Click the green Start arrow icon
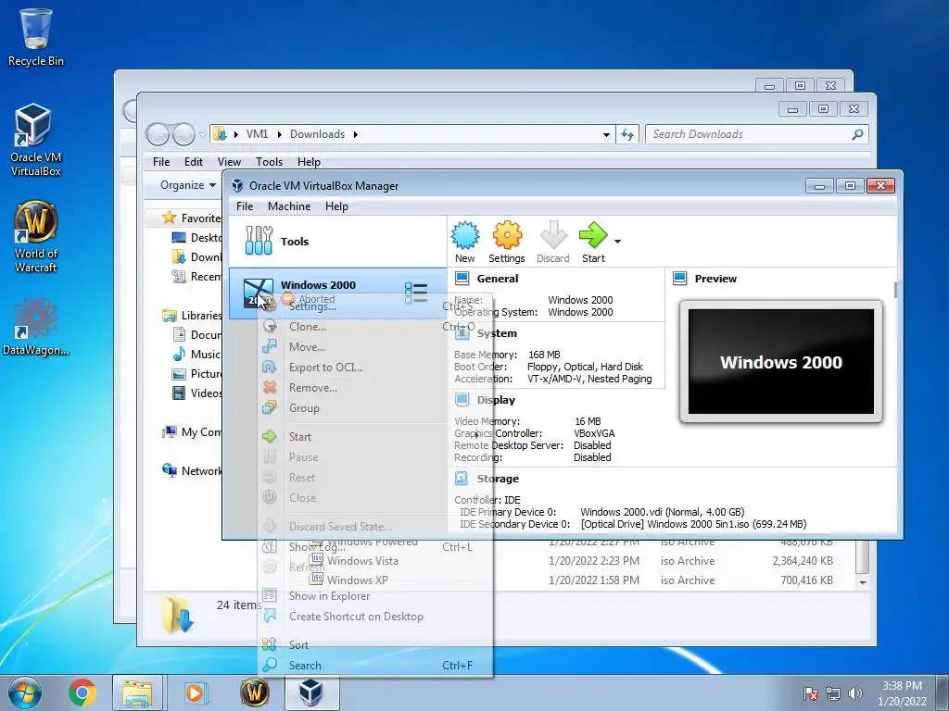Viewport: 949px width, 711px height. click(593, 235)
